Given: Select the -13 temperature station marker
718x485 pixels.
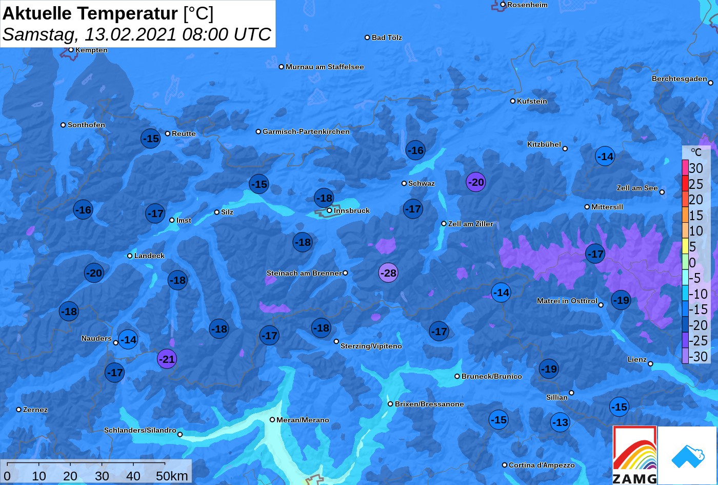Looking at the screenshot, I should [x=560, y=422].
